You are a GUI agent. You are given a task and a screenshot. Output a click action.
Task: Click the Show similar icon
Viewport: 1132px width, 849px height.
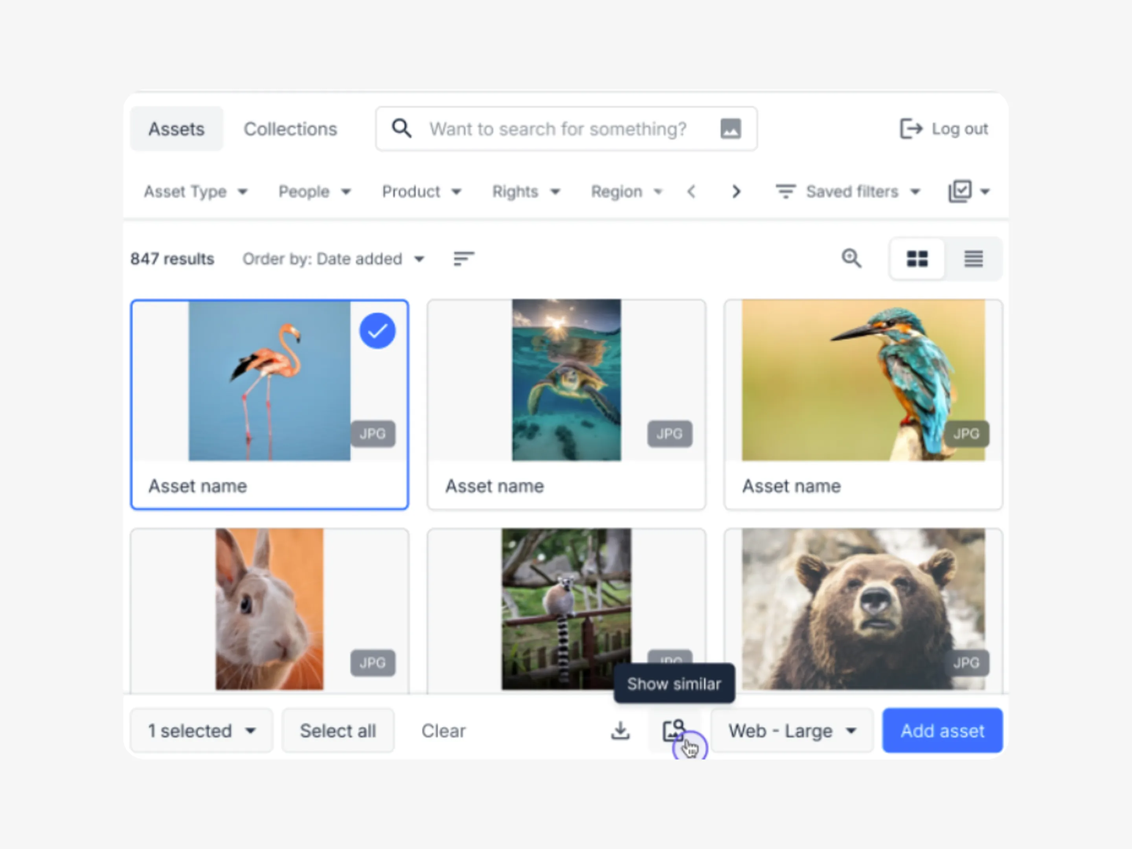pos(674,730)
